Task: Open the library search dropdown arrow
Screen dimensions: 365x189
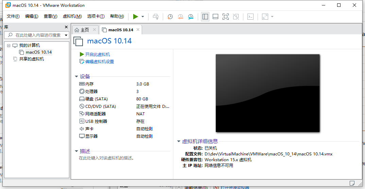Action: [x=66, y=35]
